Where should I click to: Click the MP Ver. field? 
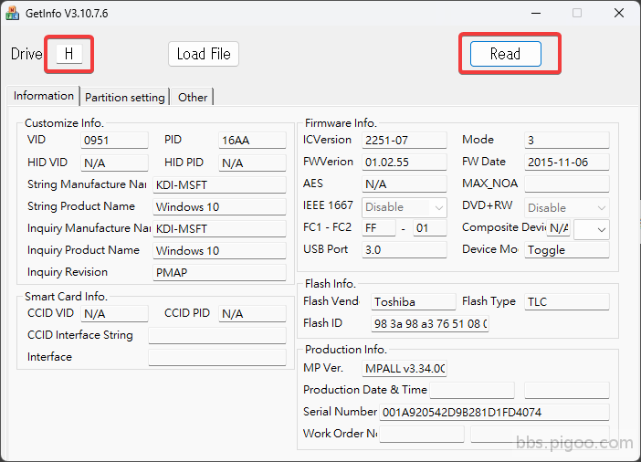click(405, 369)
